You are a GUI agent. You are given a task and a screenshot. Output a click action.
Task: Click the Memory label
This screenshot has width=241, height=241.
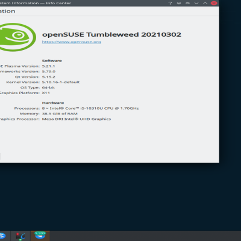30,114
